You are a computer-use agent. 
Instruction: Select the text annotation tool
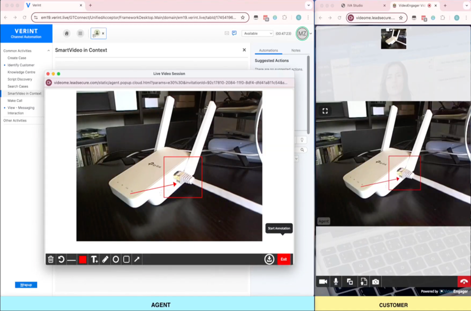click(x=95, y=259)
